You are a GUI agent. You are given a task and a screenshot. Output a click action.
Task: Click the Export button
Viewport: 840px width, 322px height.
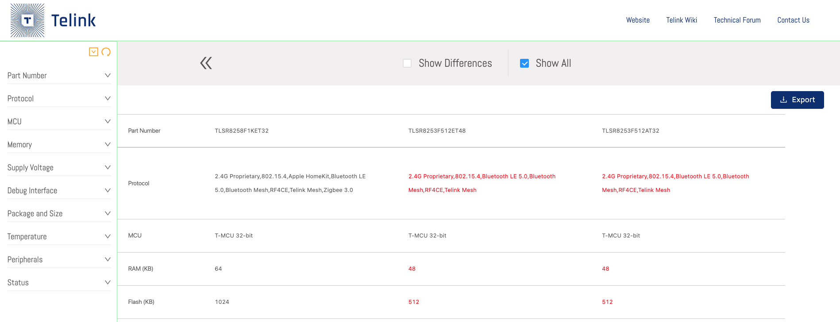(x=797, y=100)
